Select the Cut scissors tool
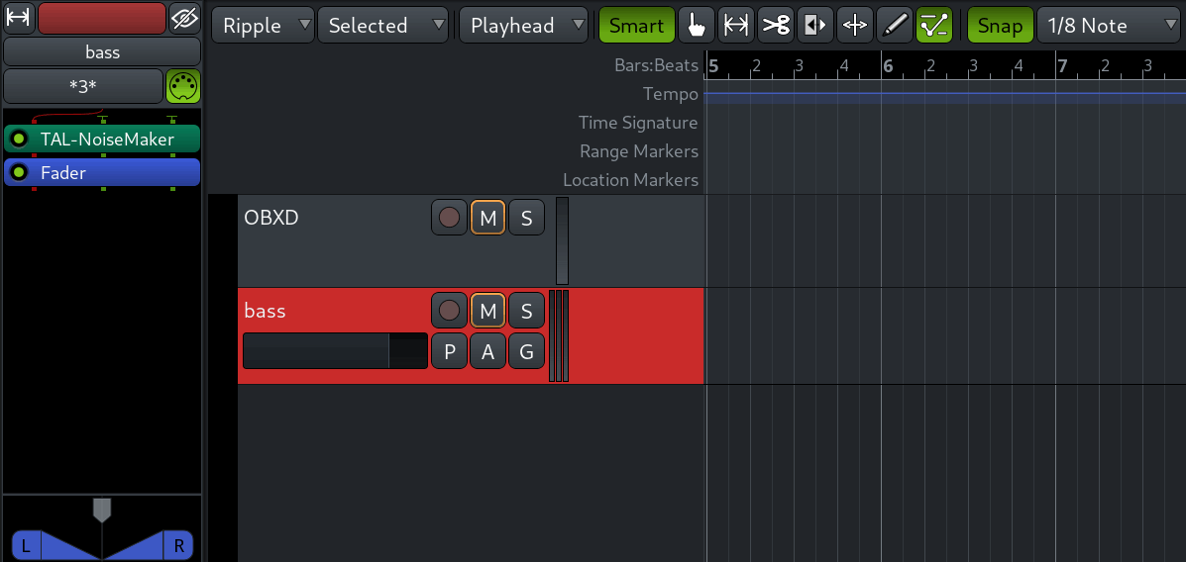The width and height of the screenshot is (1186, 562). [776, 26]
